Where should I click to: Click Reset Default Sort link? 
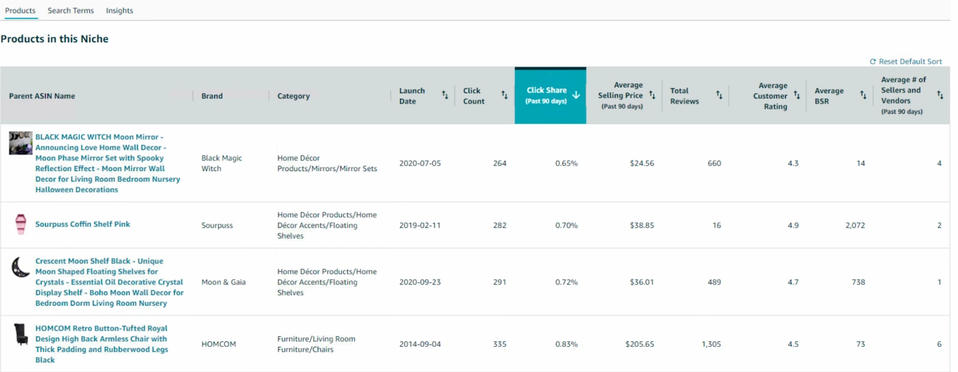[906, 62]
